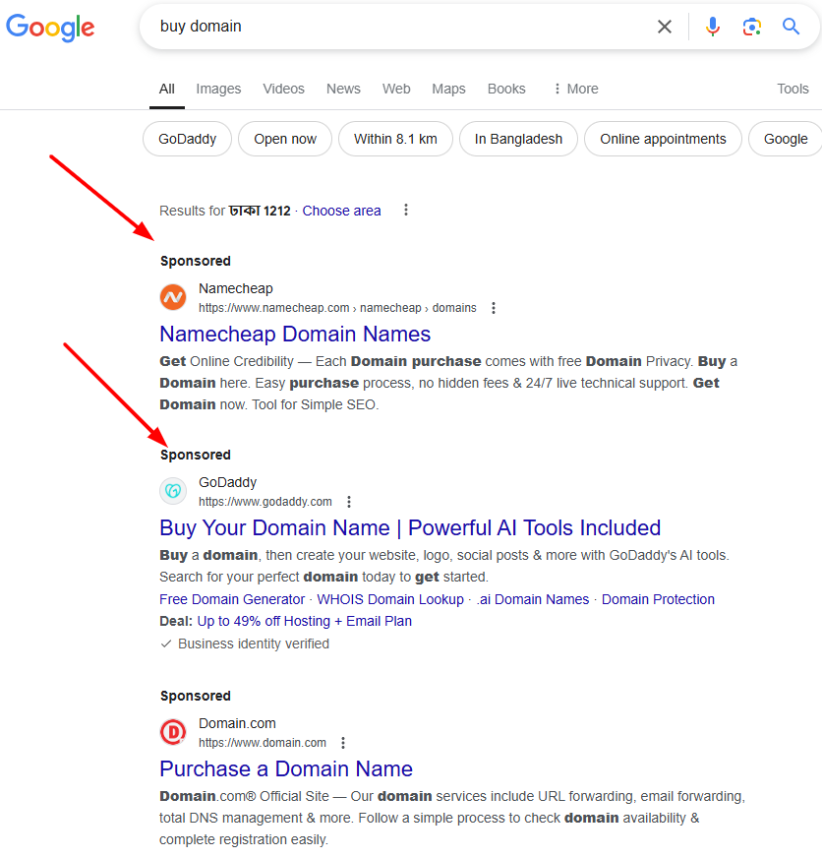Click the GoDaddy favicon logo
This screenshot has width=822, height=858.
[x=173, y=491]
